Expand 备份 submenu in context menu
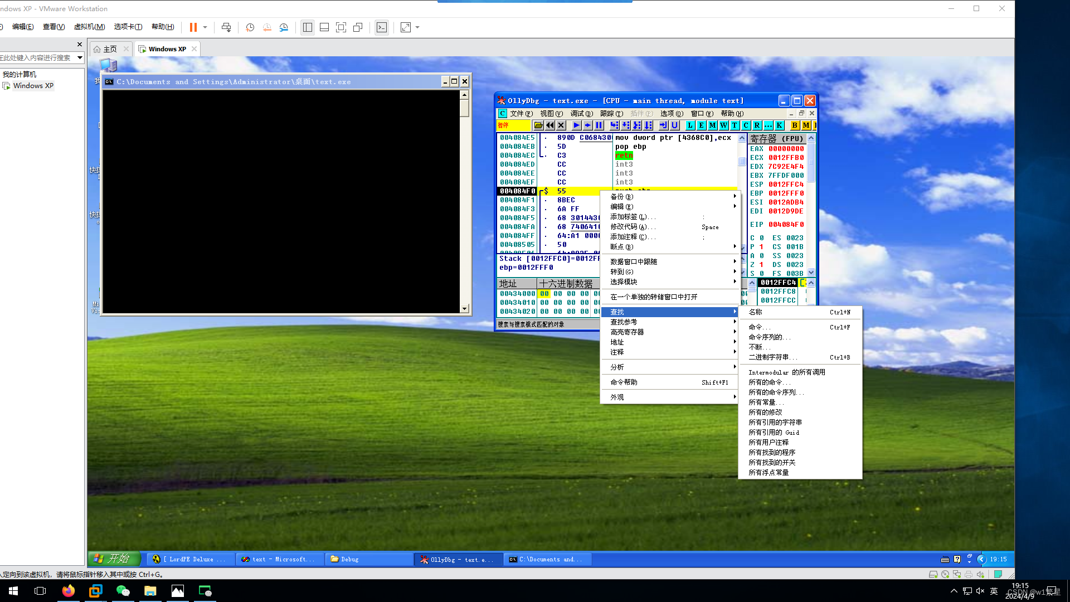 [671, 196]
